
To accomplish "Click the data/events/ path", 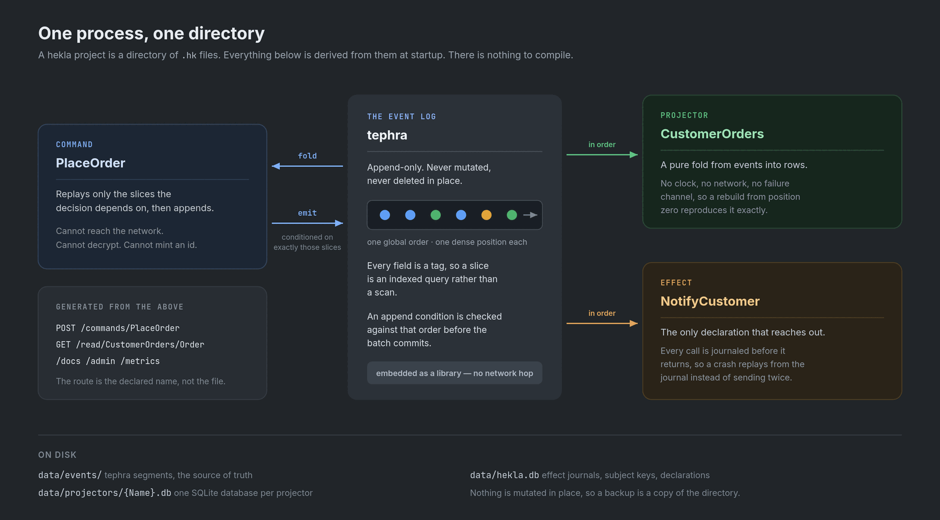I will [70, 475].
